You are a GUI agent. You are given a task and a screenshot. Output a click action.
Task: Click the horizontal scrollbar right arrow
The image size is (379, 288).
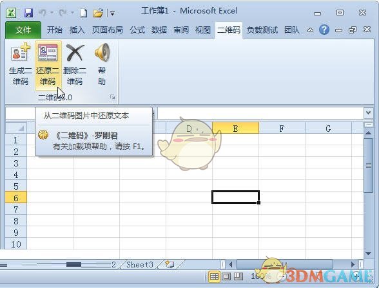coord(353,265)
